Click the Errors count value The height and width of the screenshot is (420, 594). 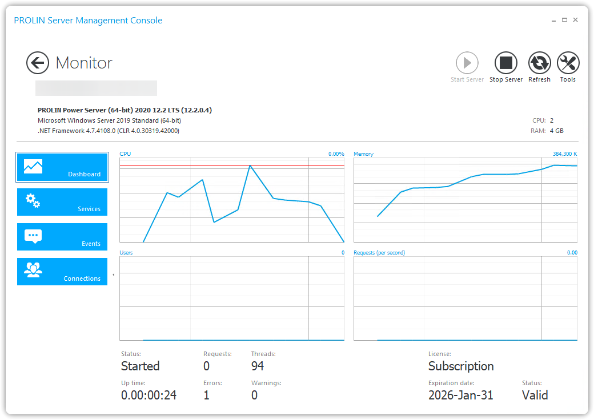[207, 395]
